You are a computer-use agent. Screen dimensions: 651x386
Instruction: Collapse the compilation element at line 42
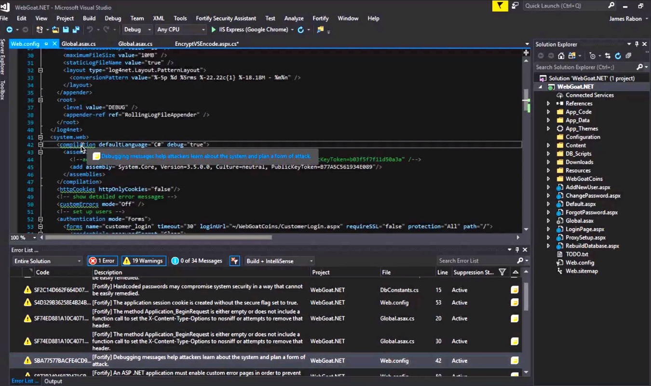pyautogui.click(x=41, y=145)
